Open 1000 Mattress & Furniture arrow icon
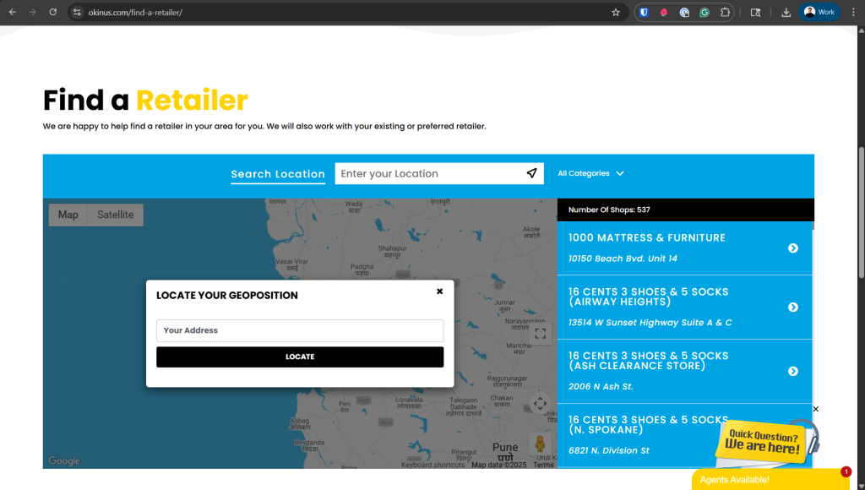 pyautogui.click(x=792, y=248)
